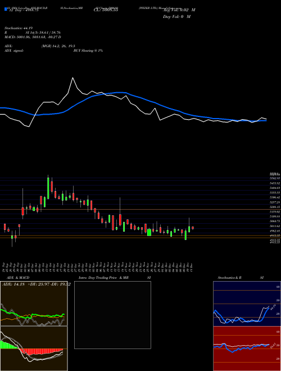Click the (PFIZER LTD.) title in header
Image resolution: width=281 pixels, height=371 pixels.
(x=148, y=8)
